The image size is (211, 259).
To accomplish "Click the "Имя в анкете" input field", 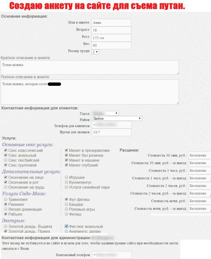I will pos(111,23).
